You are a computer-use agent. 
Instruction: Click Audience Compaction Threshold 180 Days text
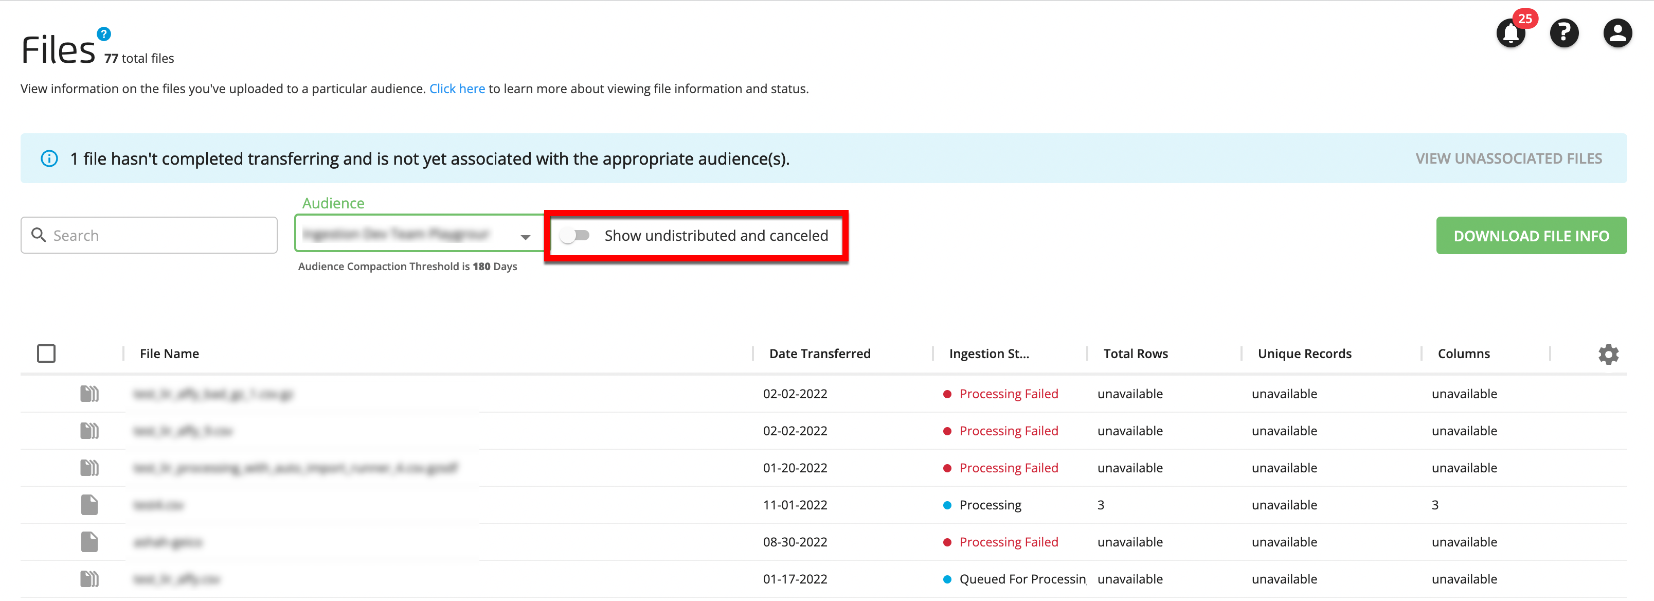click(x=407, y=267)
